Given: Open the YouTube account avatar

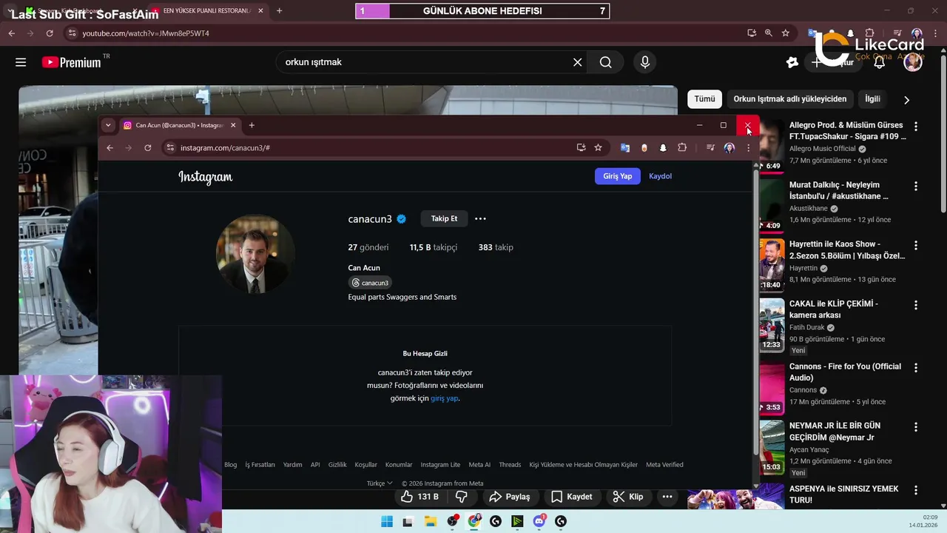Looking at the screenshot, I should point(913,62).
